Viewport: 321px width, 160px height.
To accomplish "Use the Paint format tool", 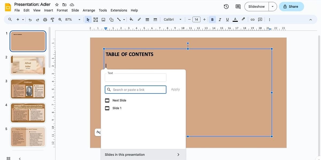I will point(52,19).
